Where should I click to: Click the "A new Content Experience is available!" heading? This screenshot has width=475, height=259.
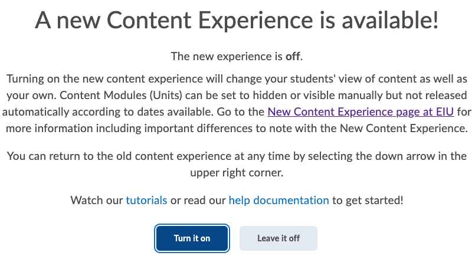coord(237,21)
